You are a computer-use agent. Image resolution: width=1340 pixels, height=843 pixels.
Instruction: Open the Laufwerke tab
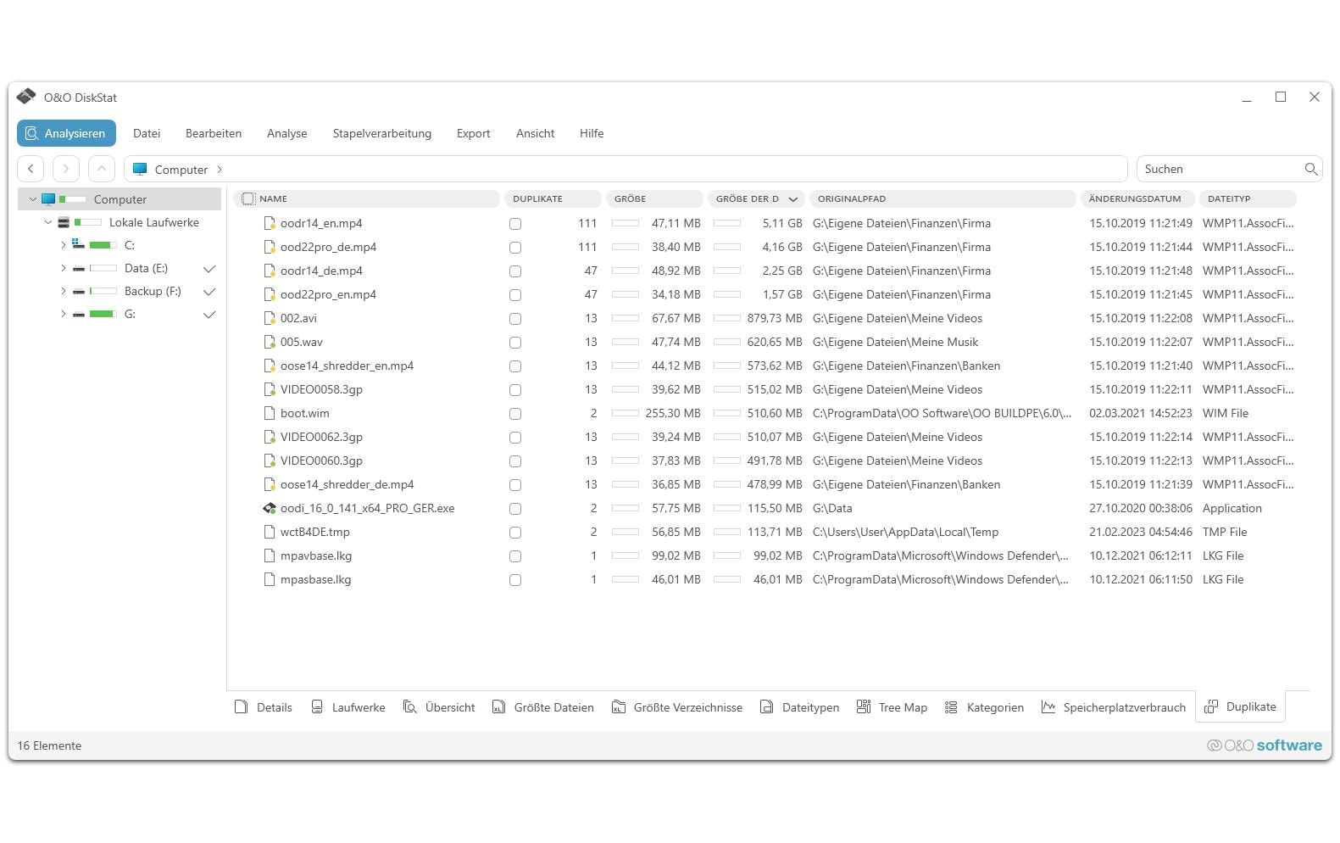[348, 707]
